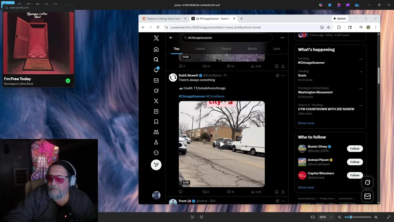Zoom in with Photos plus magnifier
The image size is (394, 222).
click(376, 217)
